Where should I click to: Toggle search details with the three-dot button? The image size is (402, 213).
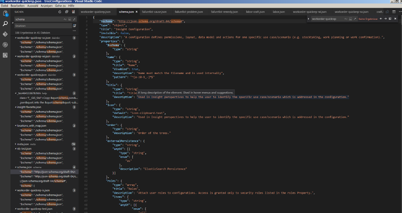coord(74,30)
